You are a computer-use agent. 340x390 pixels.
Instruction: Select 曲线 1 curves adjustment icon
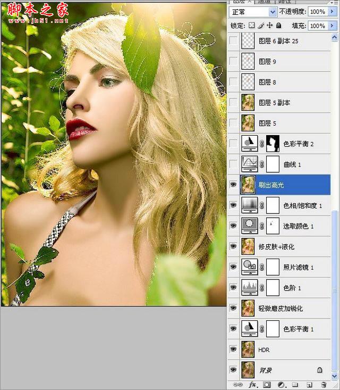pos(249,164)
